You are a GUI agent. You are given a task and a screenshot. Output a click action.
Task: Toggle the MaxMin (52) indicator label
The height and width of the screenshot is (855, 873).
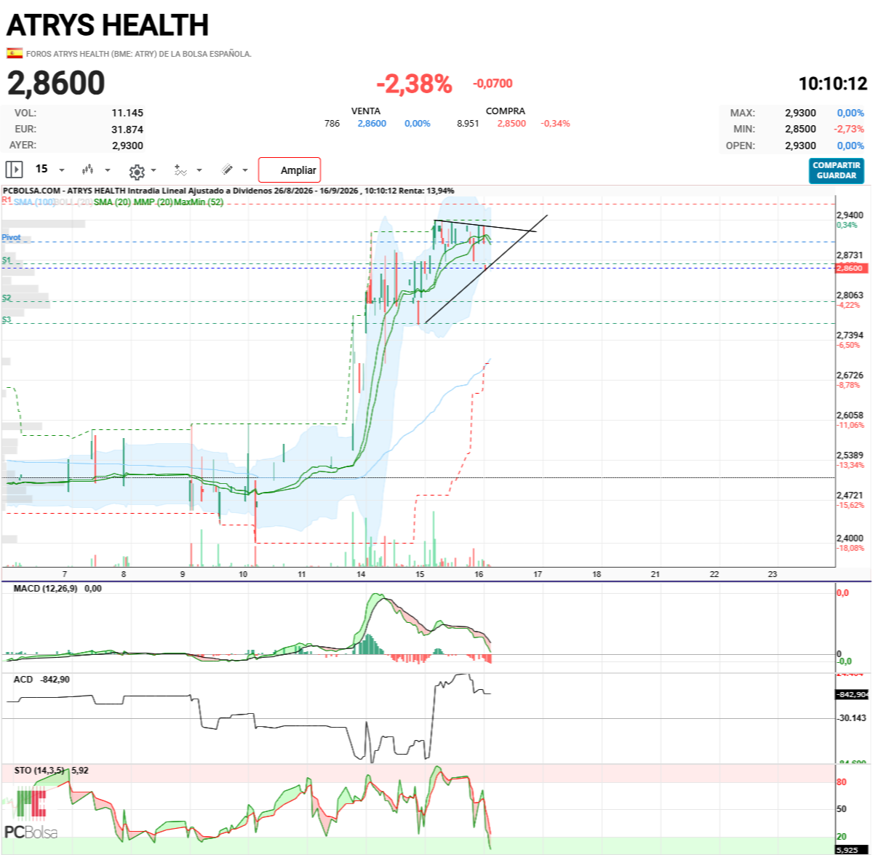pos(199,202)
